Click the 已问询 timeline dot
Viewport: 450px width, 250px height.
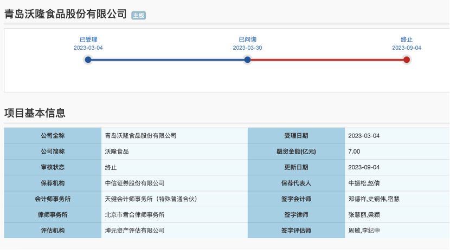247,60
